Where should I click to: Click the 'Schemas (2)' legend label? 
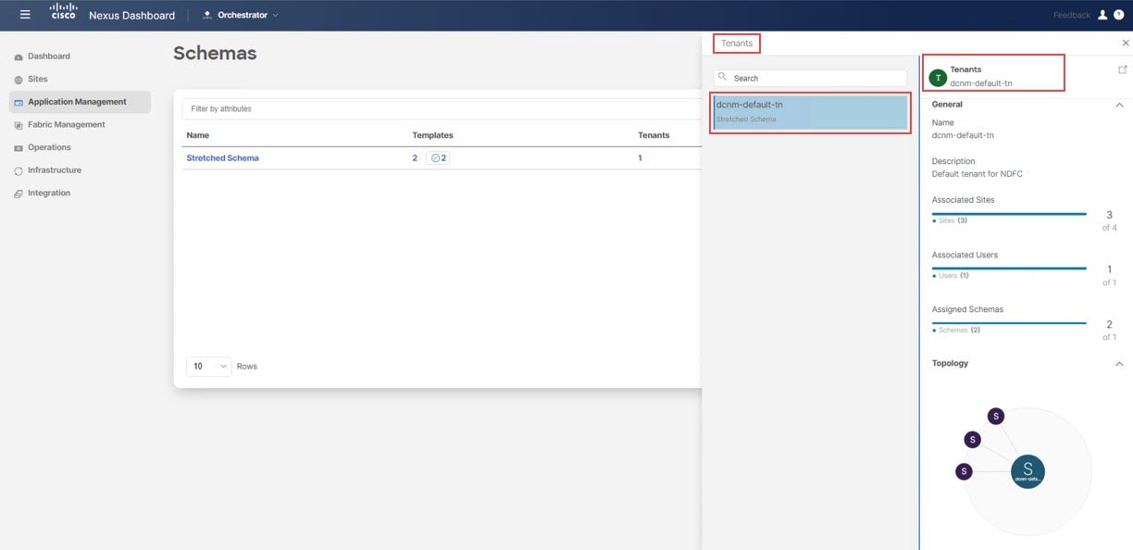pos(956,331)
